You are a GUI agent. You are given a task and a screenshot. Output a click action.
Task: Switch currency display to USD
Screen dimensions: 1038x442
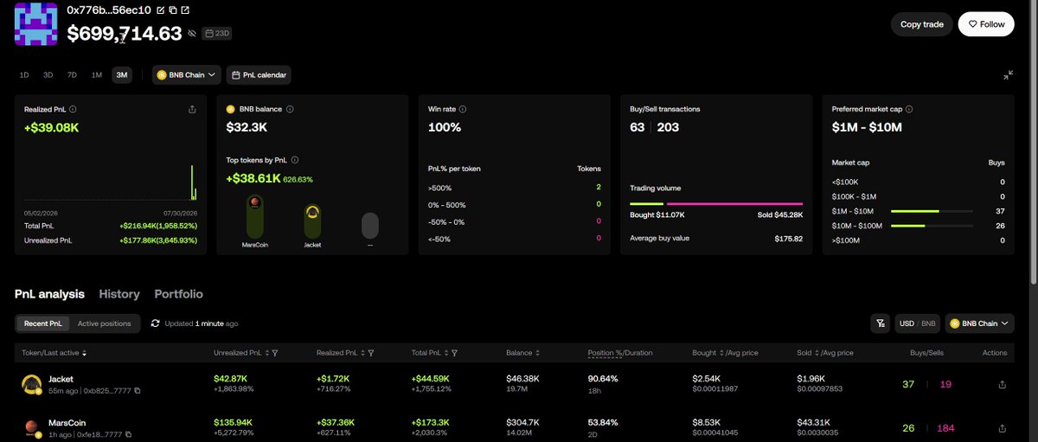pos(907,323)
